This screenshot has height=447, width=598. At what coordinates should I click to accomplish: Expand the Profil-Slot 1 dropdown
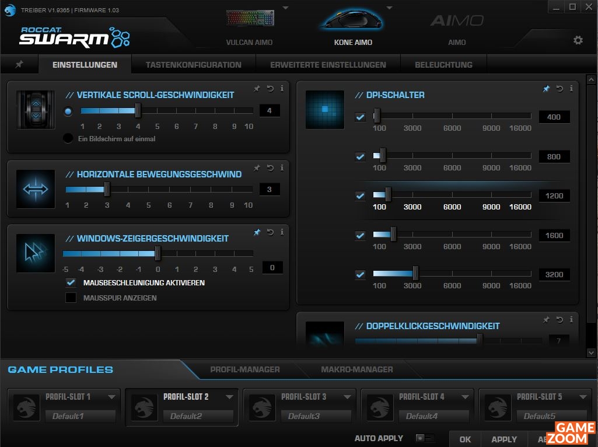[111, 397]
